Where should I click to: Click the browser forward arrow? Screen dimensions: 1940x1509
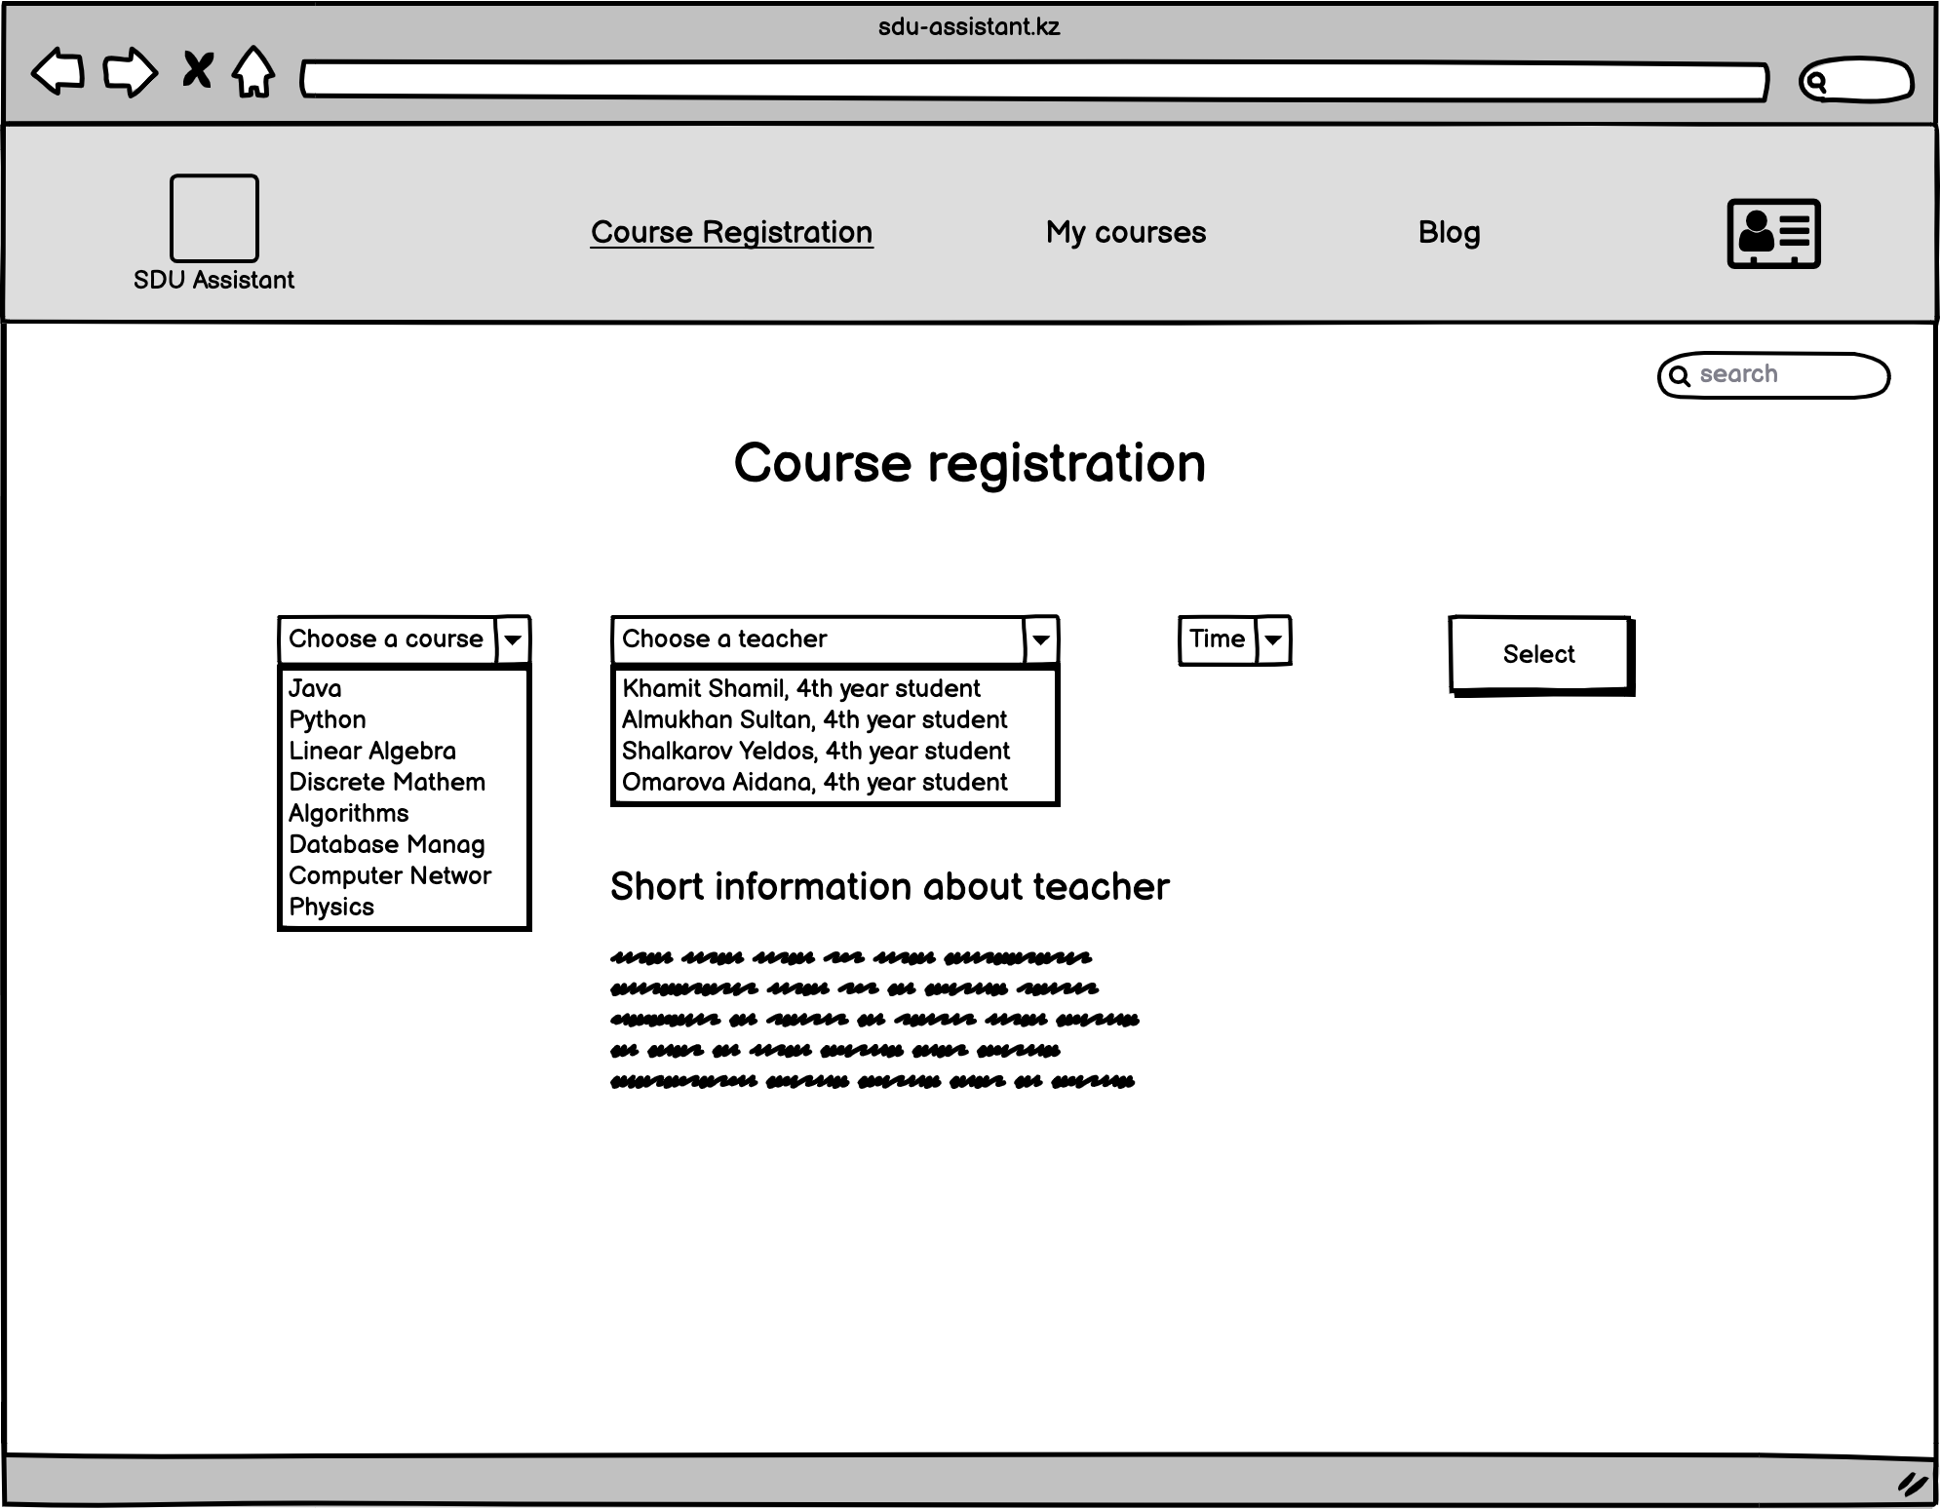coord(131,72)
